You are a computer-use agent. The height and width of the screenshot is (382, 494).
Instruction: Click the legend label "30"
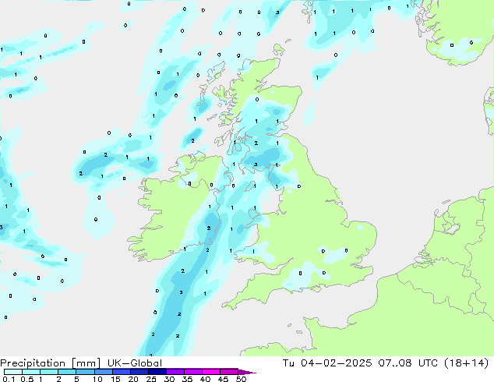pyautogui.click(x=169, y=379)
